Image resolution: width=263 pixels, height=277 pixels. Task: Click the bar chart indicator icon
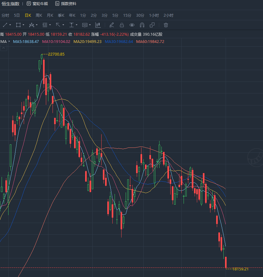pyautogui.click(x=98, y=25)
